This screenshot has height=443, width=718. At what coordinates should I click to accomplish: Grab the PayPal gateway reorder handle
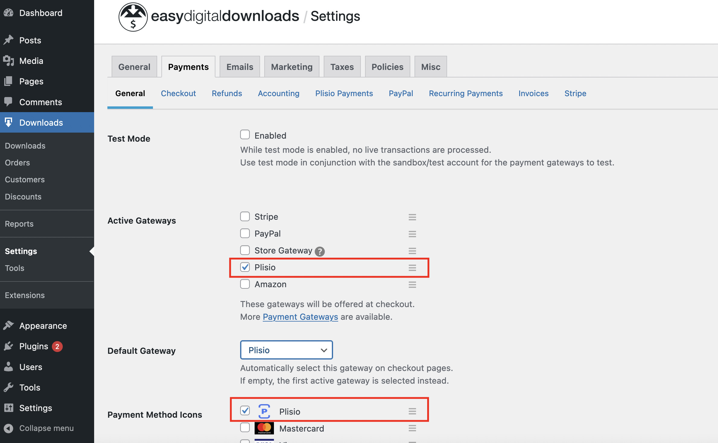[412, 234]
